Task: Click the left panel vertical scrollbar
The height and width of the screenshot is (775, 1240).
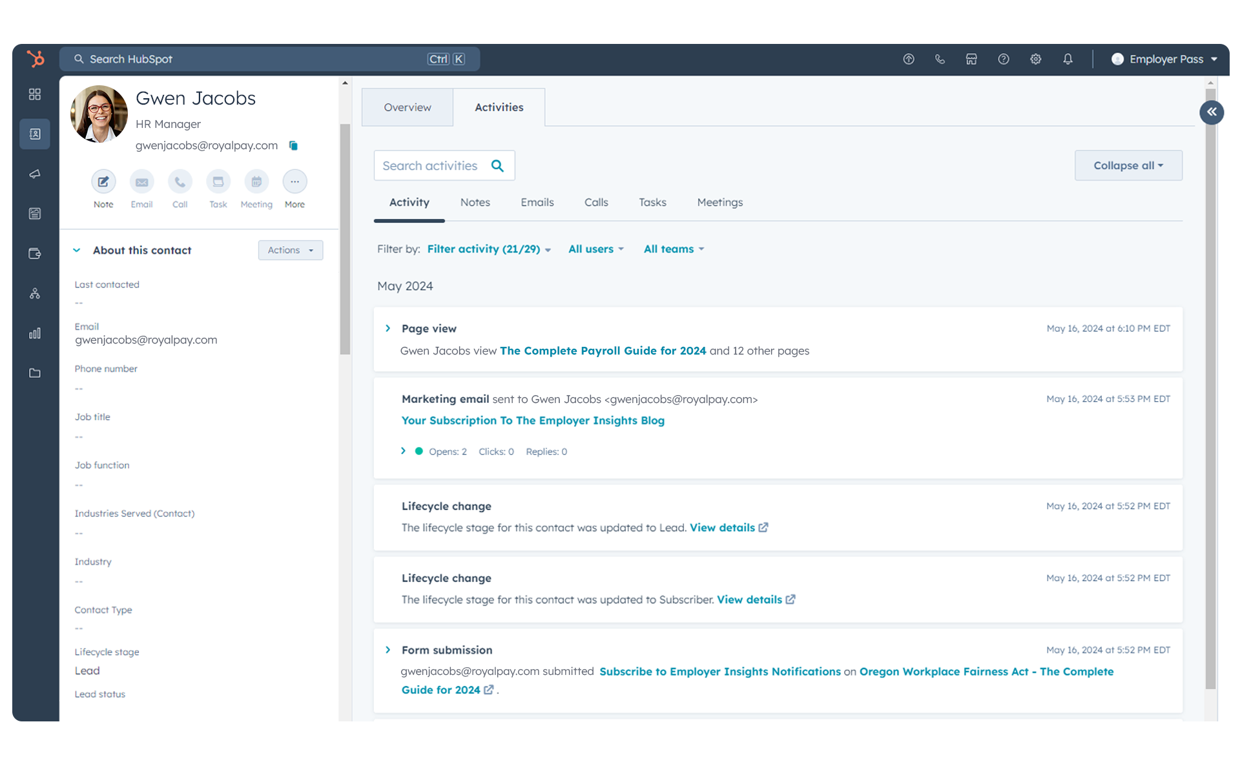Action: [x=345, y=239]
